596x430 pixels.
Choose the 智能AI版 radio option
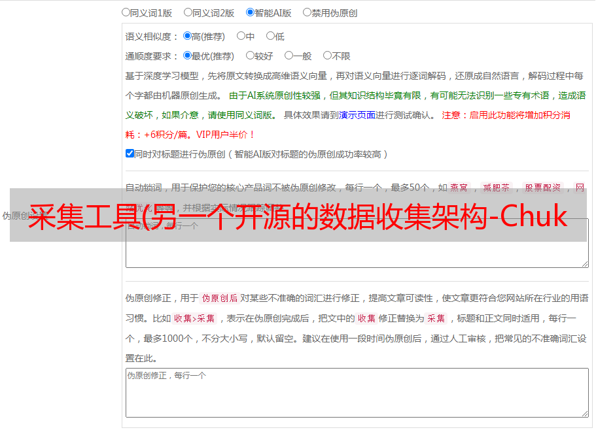point(250,12)
